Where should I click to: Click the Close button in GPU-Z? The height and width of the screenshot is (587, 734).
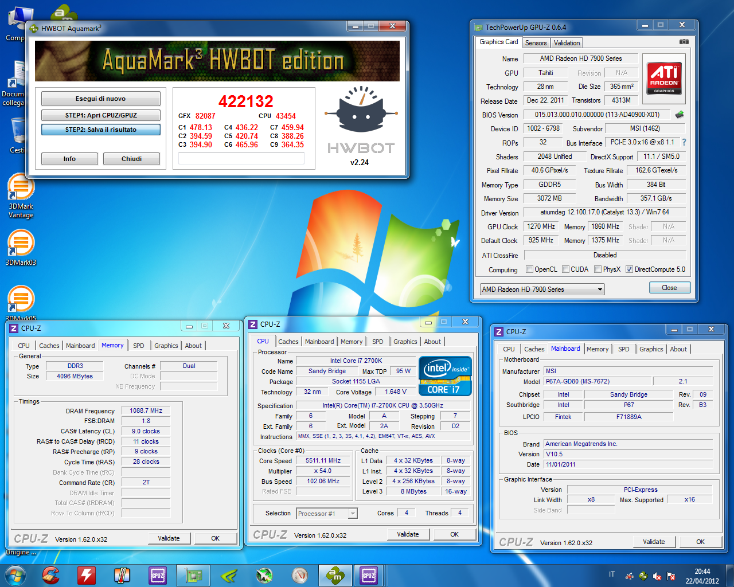(669, 288)
